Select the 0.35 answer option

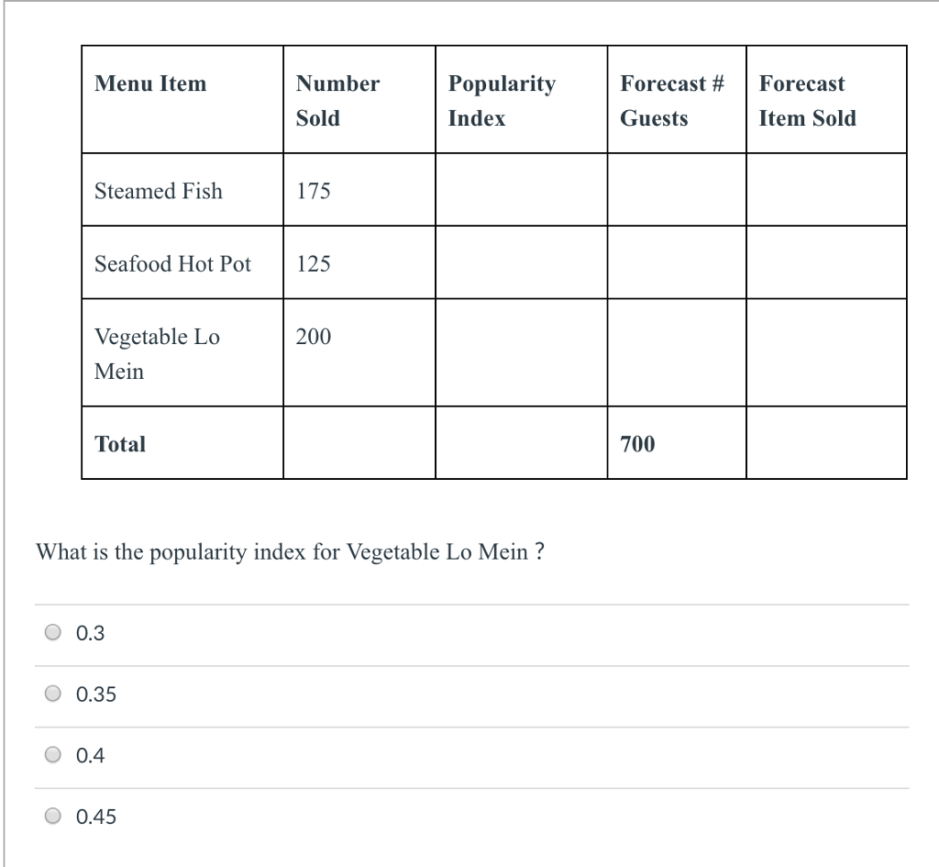pos(52,694)
